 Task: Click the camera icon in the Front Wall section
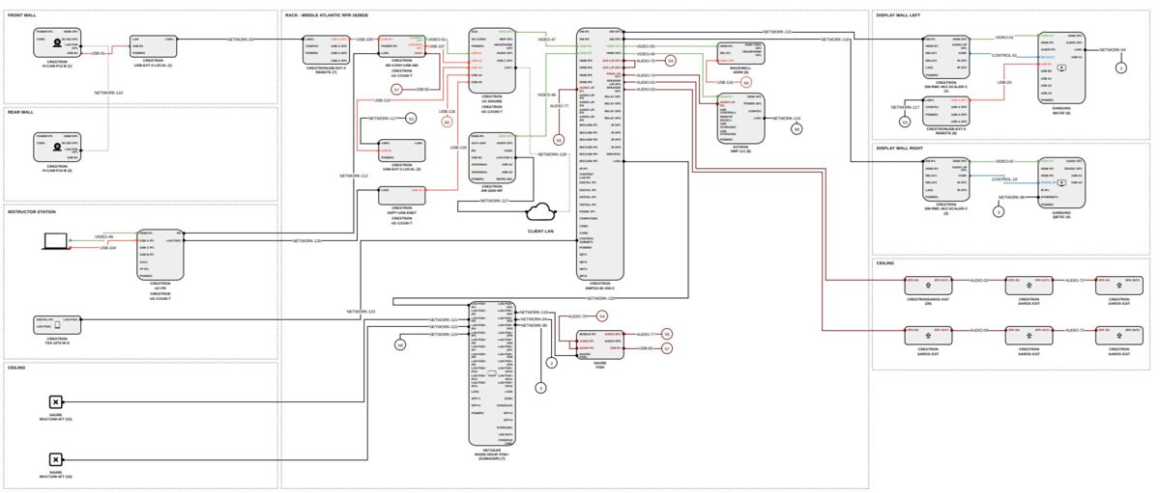tap(58, 44)
